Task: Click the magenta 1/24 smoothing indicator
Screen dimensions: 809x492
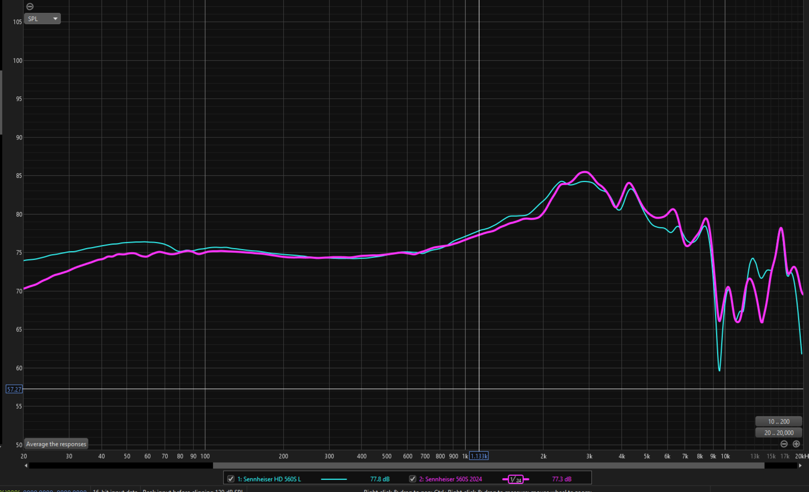Action: pos(515,479)
